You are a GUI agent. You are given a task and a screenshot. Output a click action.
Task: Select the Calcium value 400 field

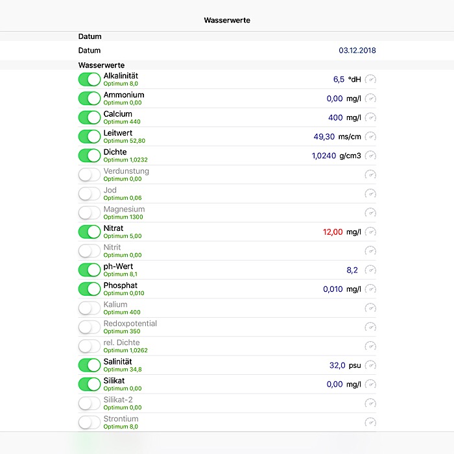[335, 118]
